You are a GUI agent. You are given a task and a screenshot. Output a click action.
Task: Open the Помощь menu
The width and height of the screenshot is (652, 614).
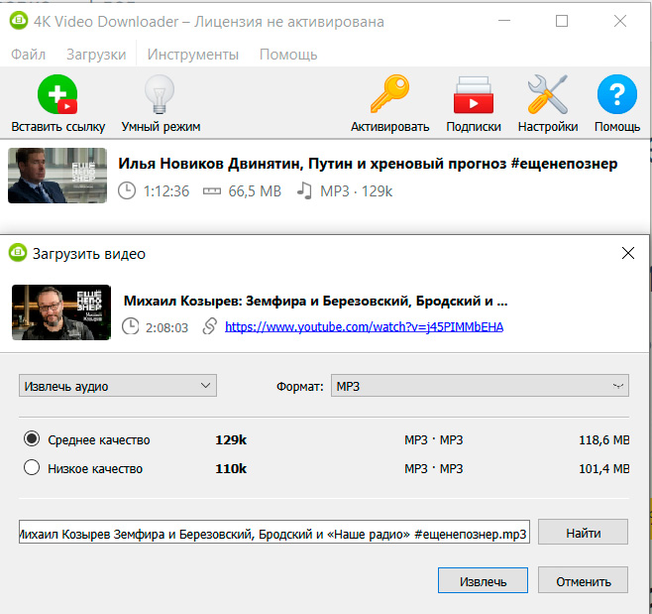[x=288, y=55]
